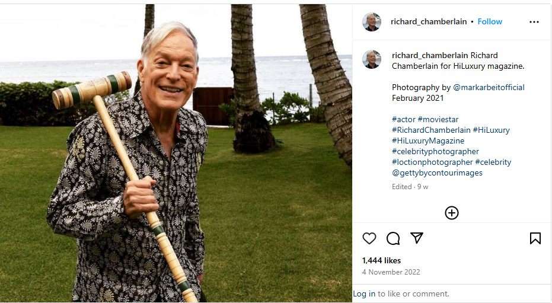The image size is (552, 303).
Task: Save post using the bookmark icon
Action: tap(535, 238)
